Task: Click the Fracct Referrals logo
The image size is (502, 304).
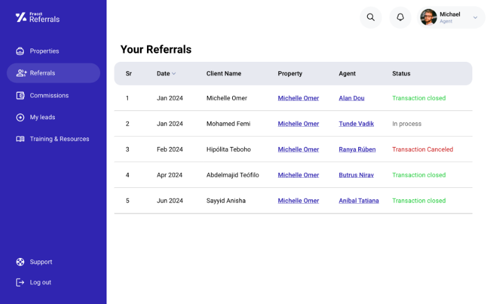Action: 37,17
